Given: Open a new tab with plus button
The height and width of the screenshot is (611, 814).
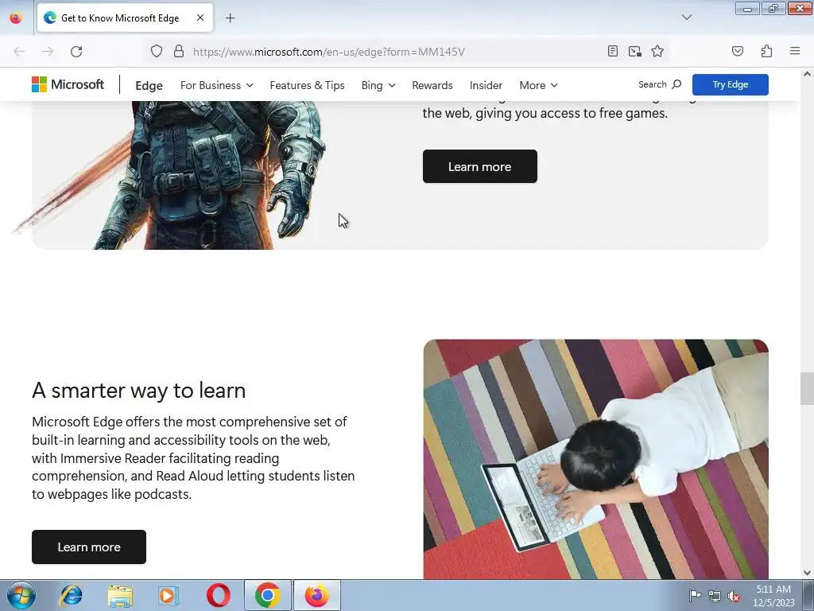Looking at the screenshot, I should pyautogui.click(x=230, y=18).
